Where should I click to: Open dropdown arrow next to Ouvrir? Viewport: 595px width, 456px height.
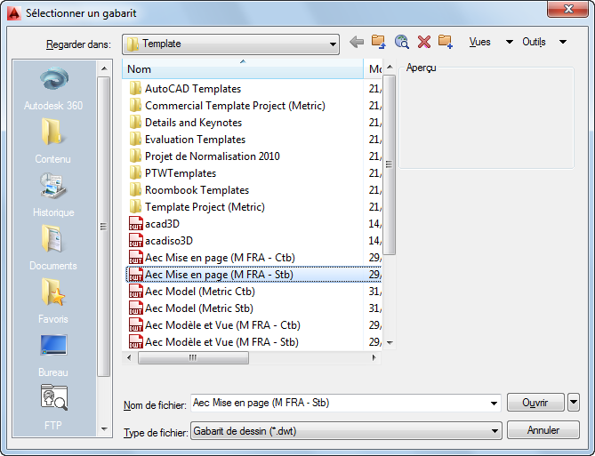coord(574,403)
